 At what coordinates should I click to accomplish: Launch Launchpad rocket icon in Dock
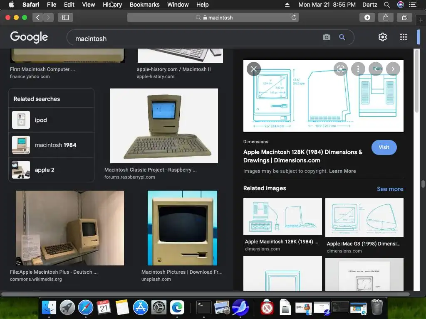pos(67,308)
